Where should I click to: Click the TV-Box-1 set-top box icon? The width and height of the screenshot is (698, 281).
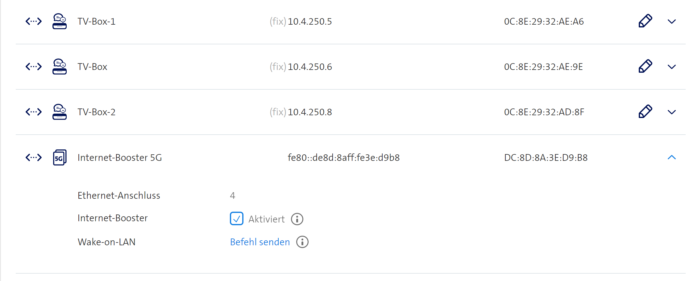pyautogui.click(x=60, y=21)
